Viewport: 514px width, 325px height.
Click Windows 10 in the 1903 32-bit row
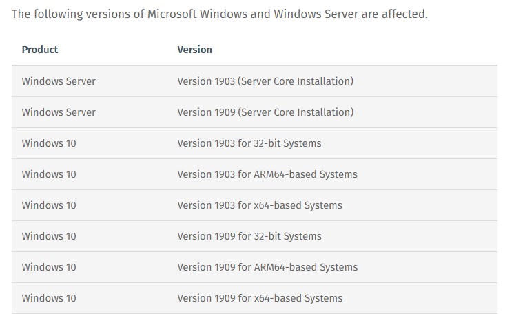click(x=49, y=143)
